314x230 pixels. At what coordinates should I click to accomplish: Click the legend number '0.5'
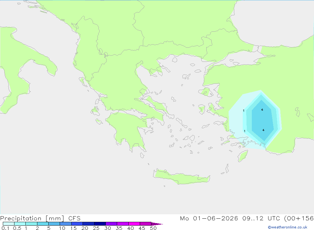coord(17,228)
